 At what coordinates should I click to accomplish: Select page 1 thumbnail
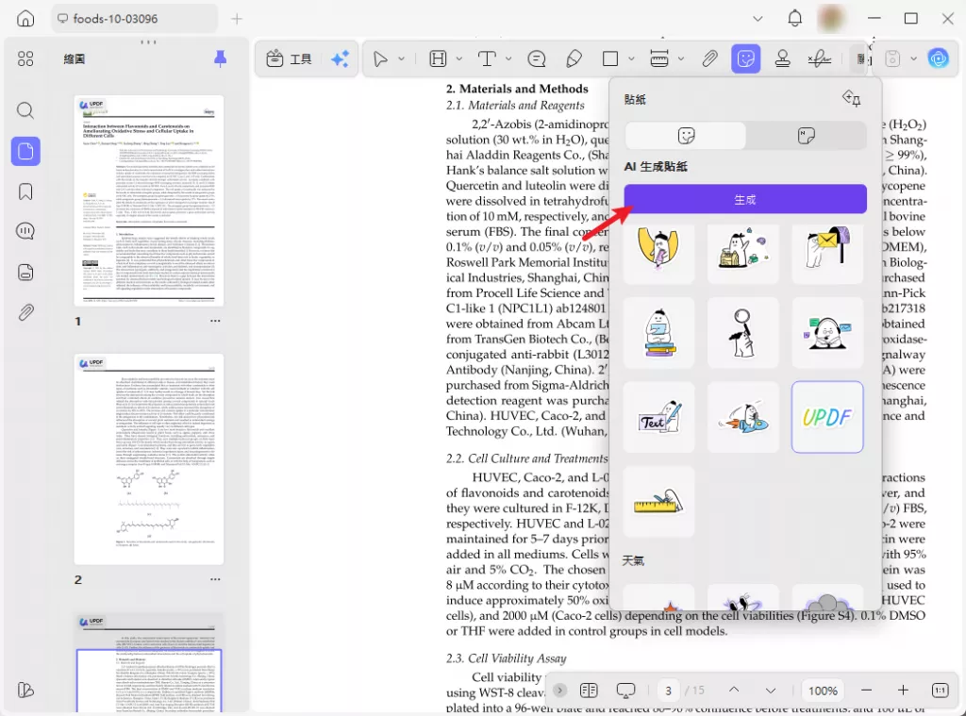pyautogui.click(x=149, y=201)
